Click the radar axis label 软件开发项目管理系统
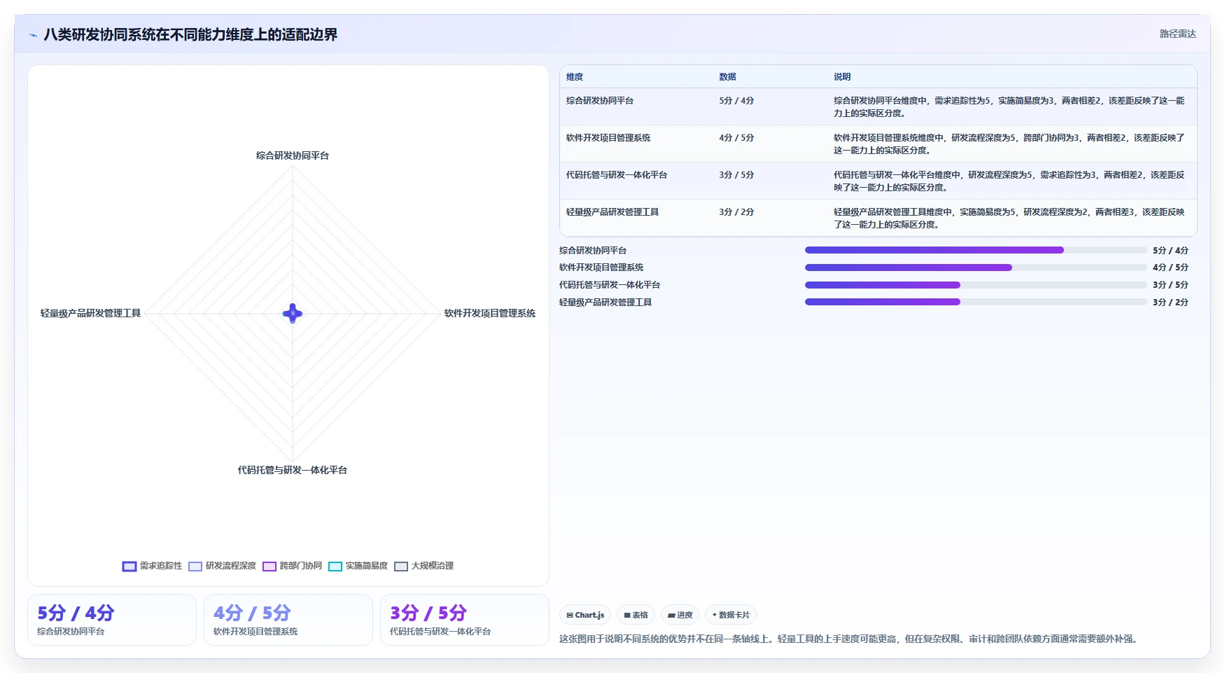This screenshot has width=1225, height=673. [x=490, y=313]
